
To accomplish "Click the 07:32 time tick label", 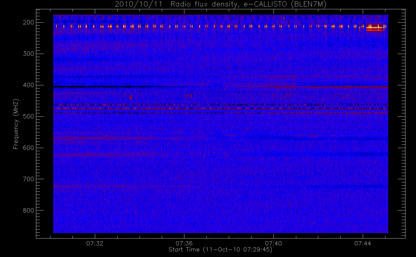I will click(95, 243).
